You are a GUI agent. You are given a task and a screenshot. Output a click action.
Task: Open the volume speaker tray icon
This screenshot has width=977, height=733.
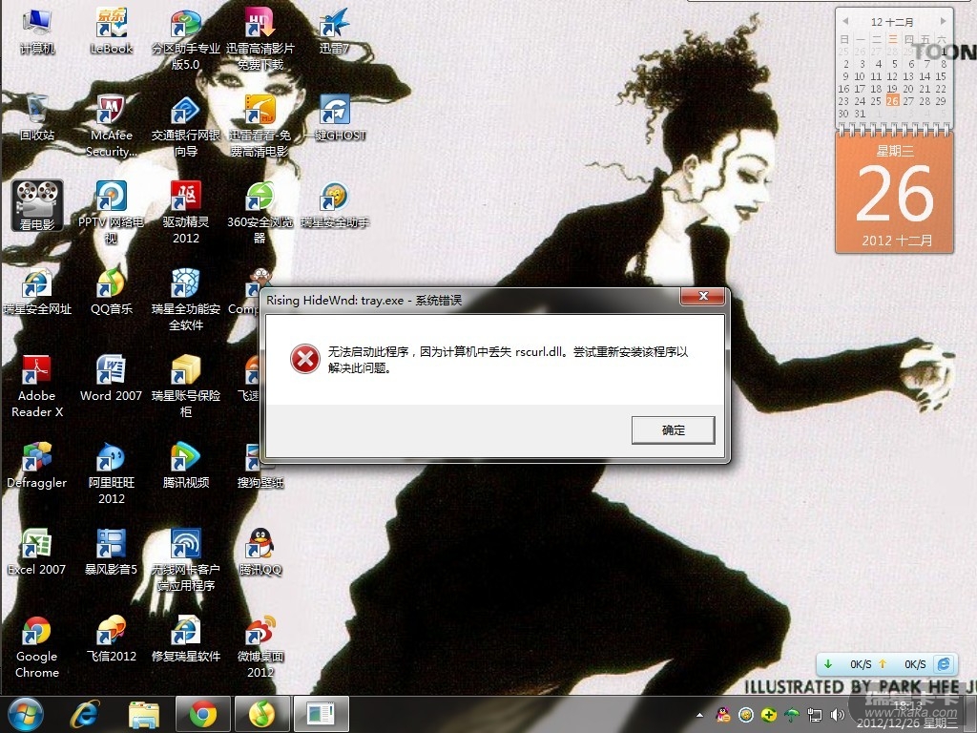click(838, 715)
